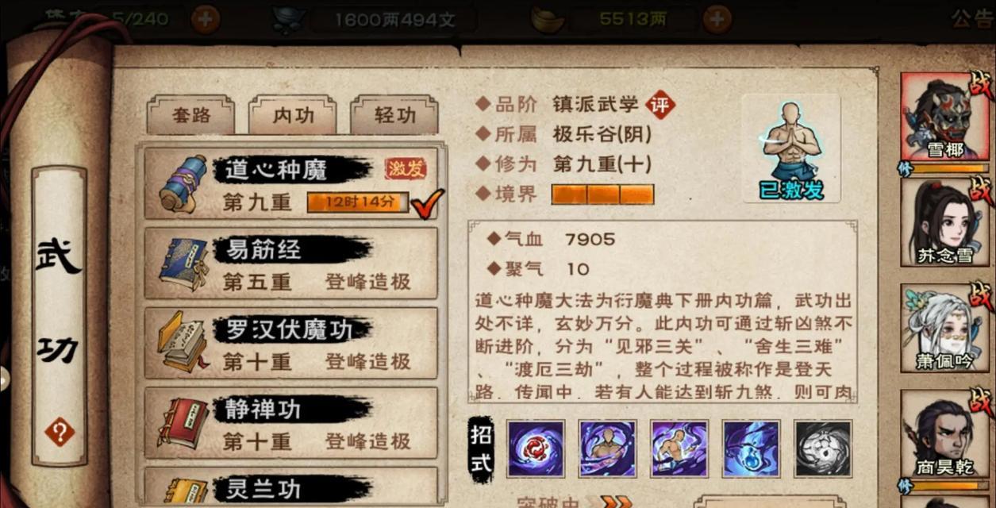Toggle the 激发 badge on 道心种魔

click(406, 168)
